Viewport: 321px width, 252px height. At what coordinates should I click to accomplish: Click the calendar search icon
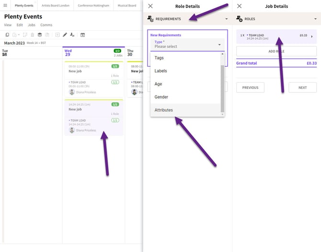tap(83, 35)
